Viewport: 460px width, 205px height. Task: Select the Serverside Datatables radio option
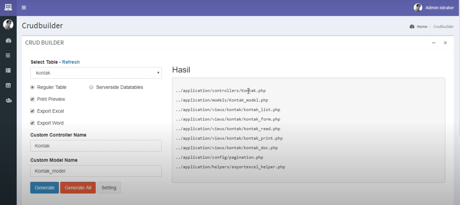[91, 87]
